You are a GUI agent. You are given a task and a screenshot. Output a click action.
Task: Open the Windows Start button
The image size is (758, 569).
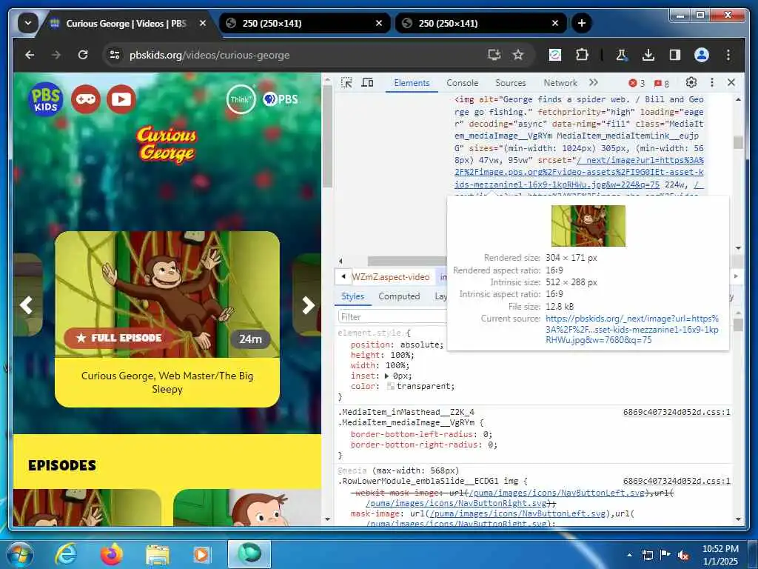(20, 554)
